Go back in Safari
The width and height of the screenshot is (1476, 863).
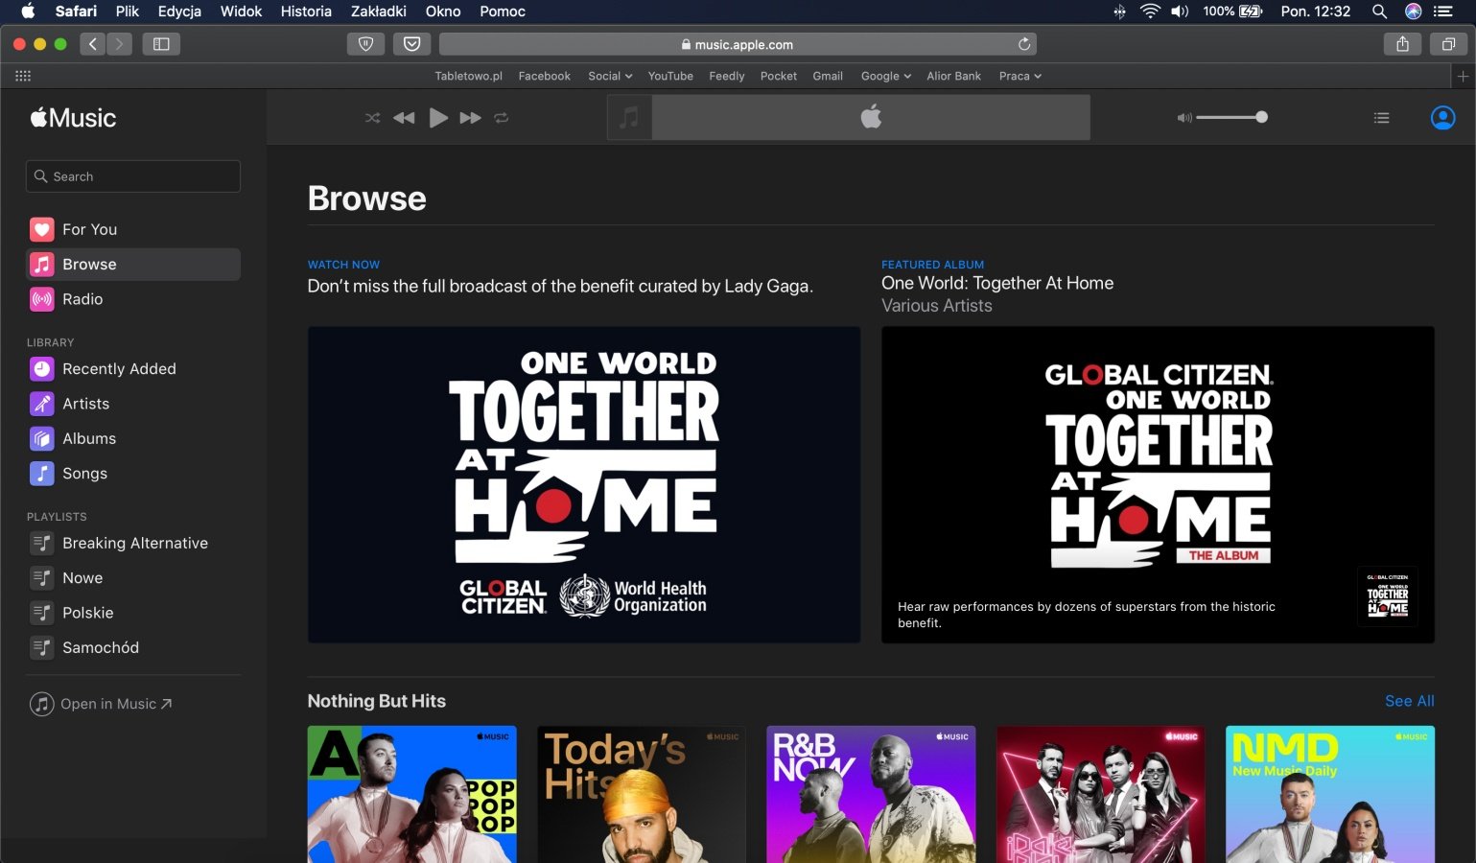pos(93,44)
